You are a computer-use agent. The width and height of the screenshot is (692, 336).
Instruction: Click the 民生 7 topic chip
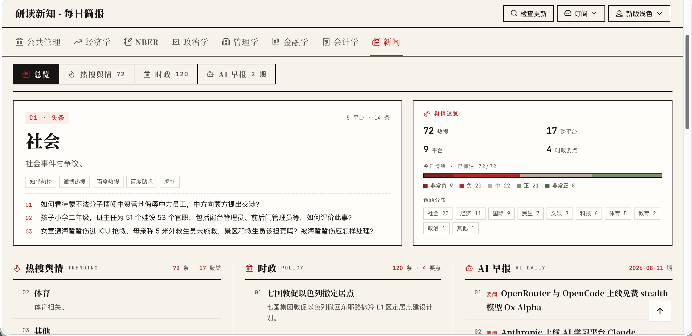tap(531, 213)
